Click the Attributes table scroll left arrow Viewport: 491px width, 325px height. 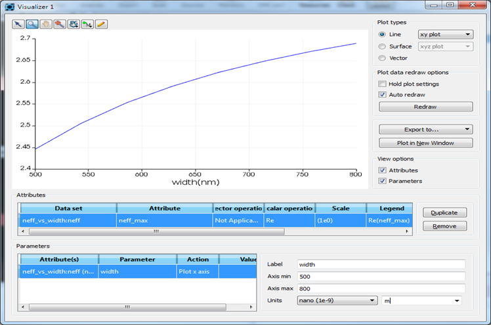22,231
